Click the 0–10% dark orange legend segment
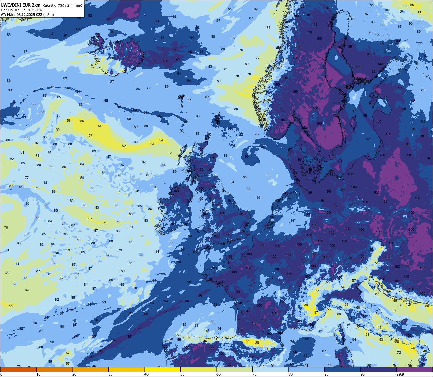 coord(18,369)
